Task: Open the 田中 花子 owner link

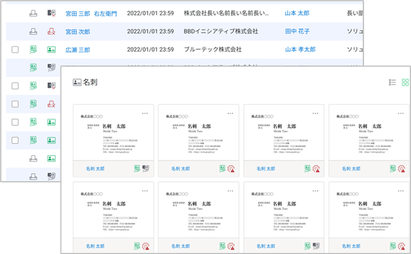Action: coord(297,31)
